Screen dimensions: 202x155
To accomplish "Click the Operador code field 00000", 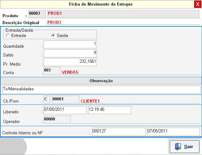I will point(57,120).
